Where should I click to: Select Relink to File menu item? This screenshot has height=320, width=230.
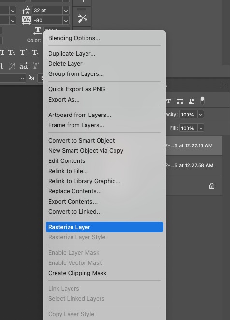point(104,171)
